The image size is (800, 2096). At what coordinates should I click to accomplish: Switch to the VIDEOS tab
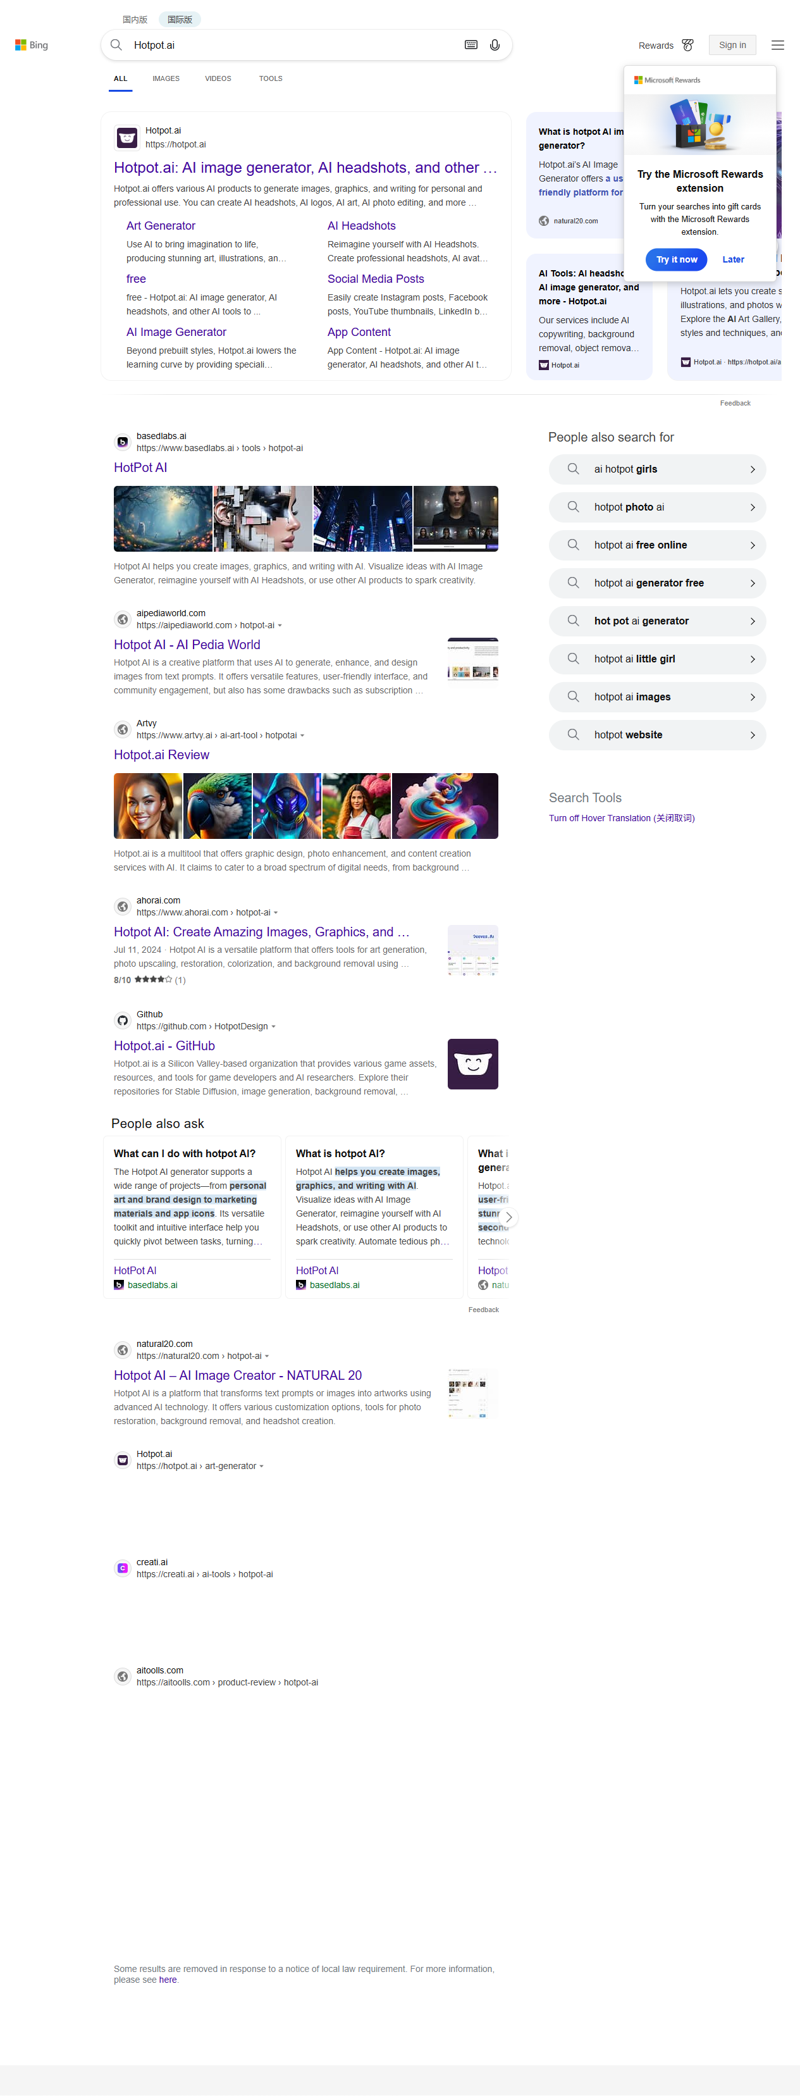pos(218,79)
